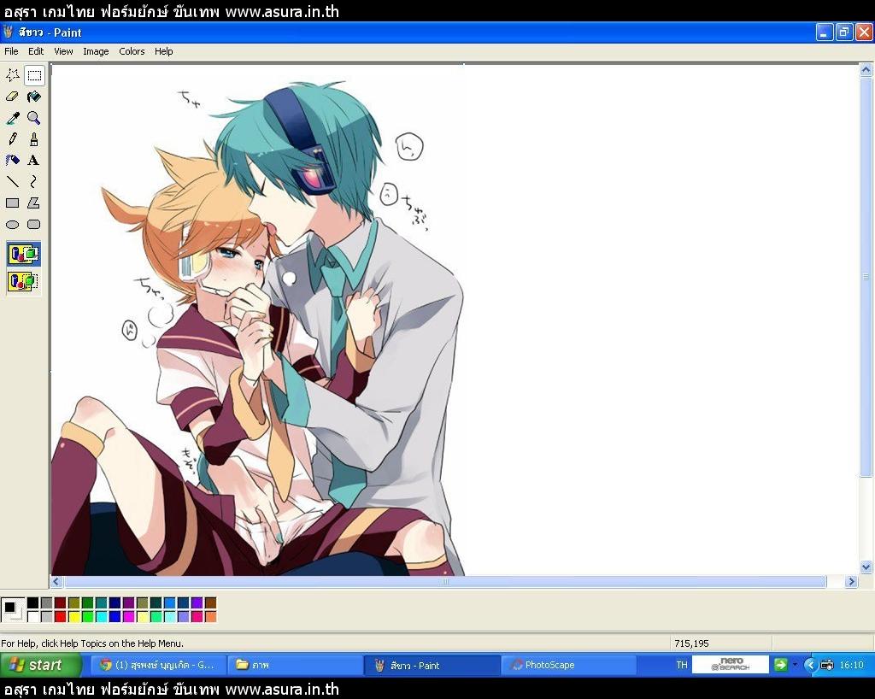The image size is (875, 699).
Task: Choose the straight Line tool
Action: click(12, 182)
